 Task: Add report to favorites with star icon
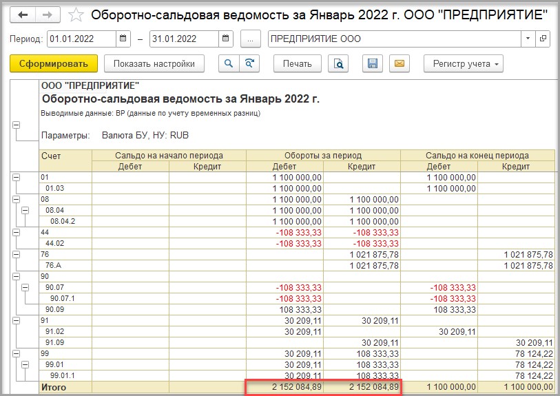[x=76, y=15]
